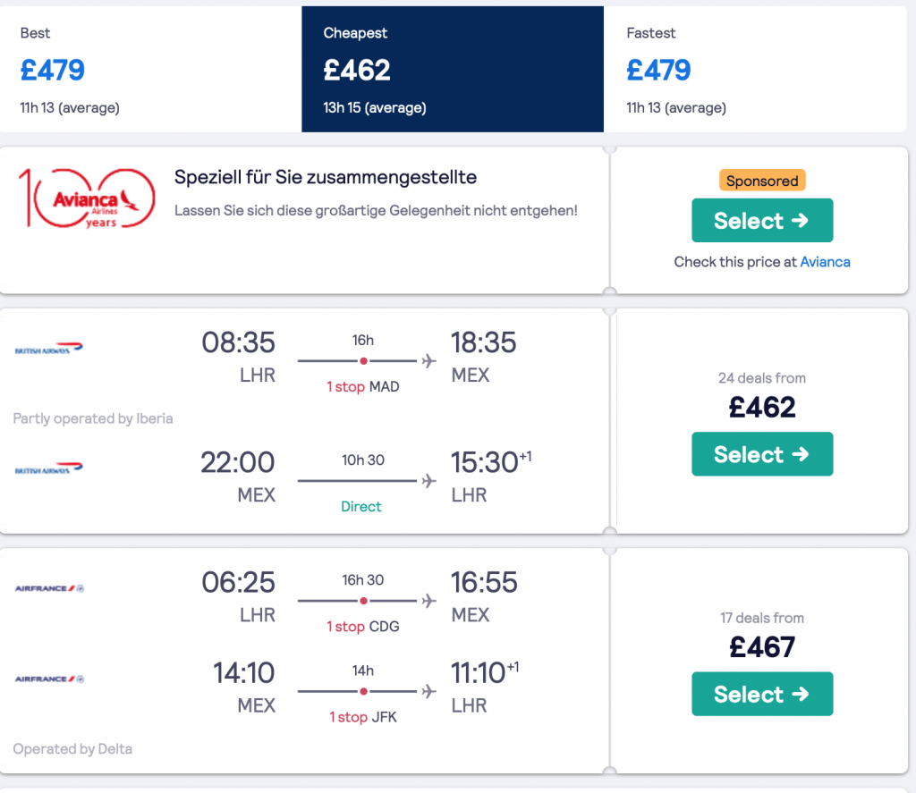Viewport: 916px width, 793px height.
Task: Click the Sponsored badge
Action: [762, 181]
